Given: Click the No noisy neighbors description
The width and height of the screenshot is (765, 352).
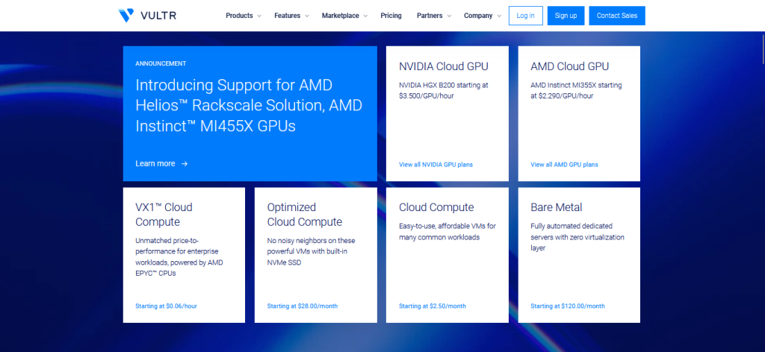Looking at the screenshot, I should (x=312, y=252).
